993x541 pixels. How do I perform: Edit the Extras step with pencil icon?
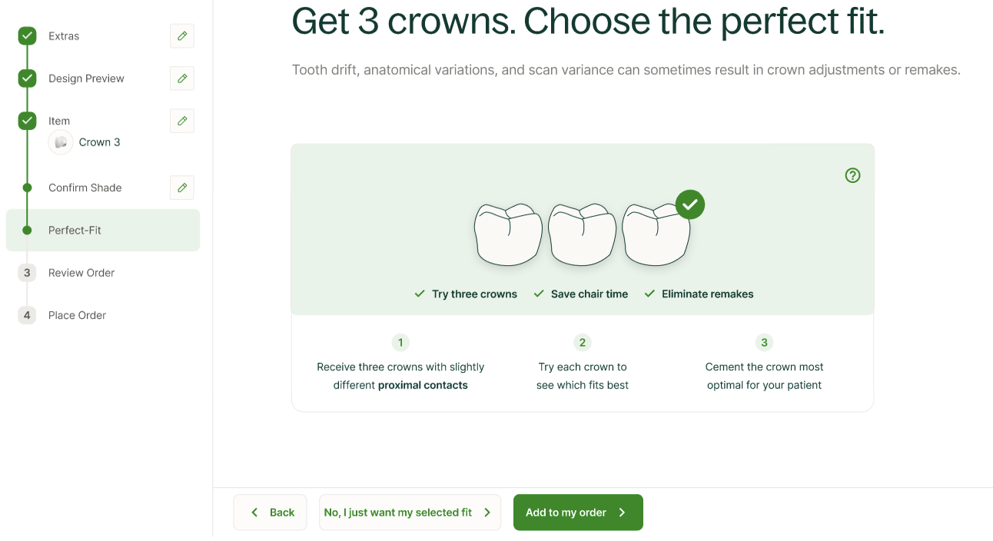click(182, 36)
